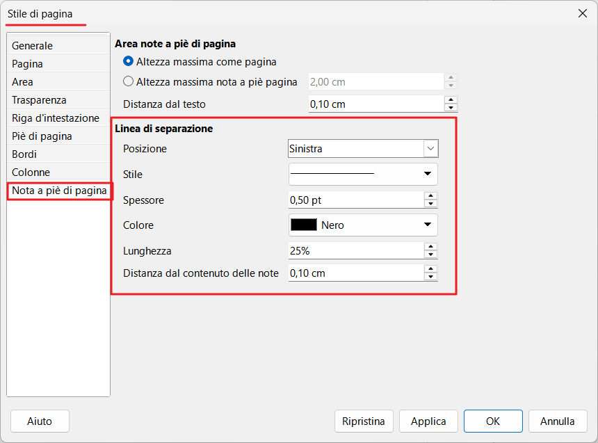598x443 pixels.
Task: Increase Distanza dal testo with up arrow
Action: (451, 99)
